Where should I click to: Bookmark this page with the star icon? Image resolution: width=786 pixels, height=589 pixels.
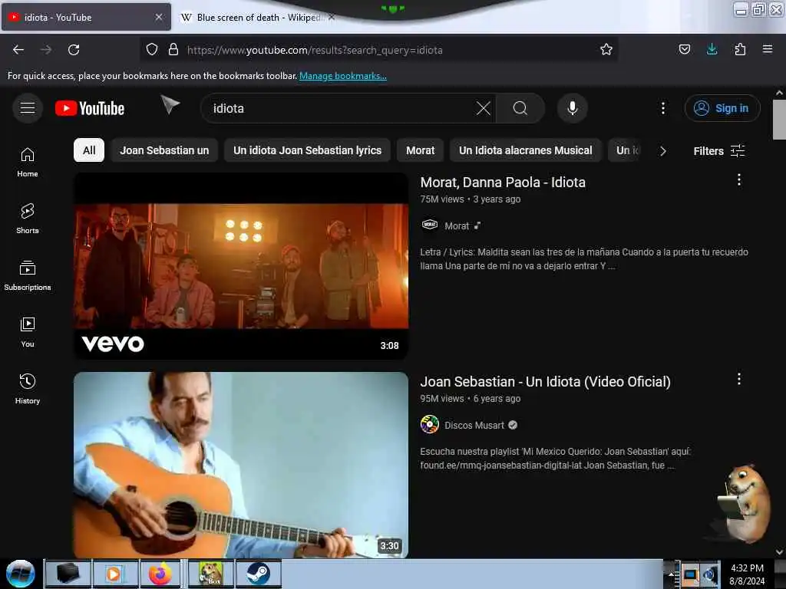click(x=606, y=50)
